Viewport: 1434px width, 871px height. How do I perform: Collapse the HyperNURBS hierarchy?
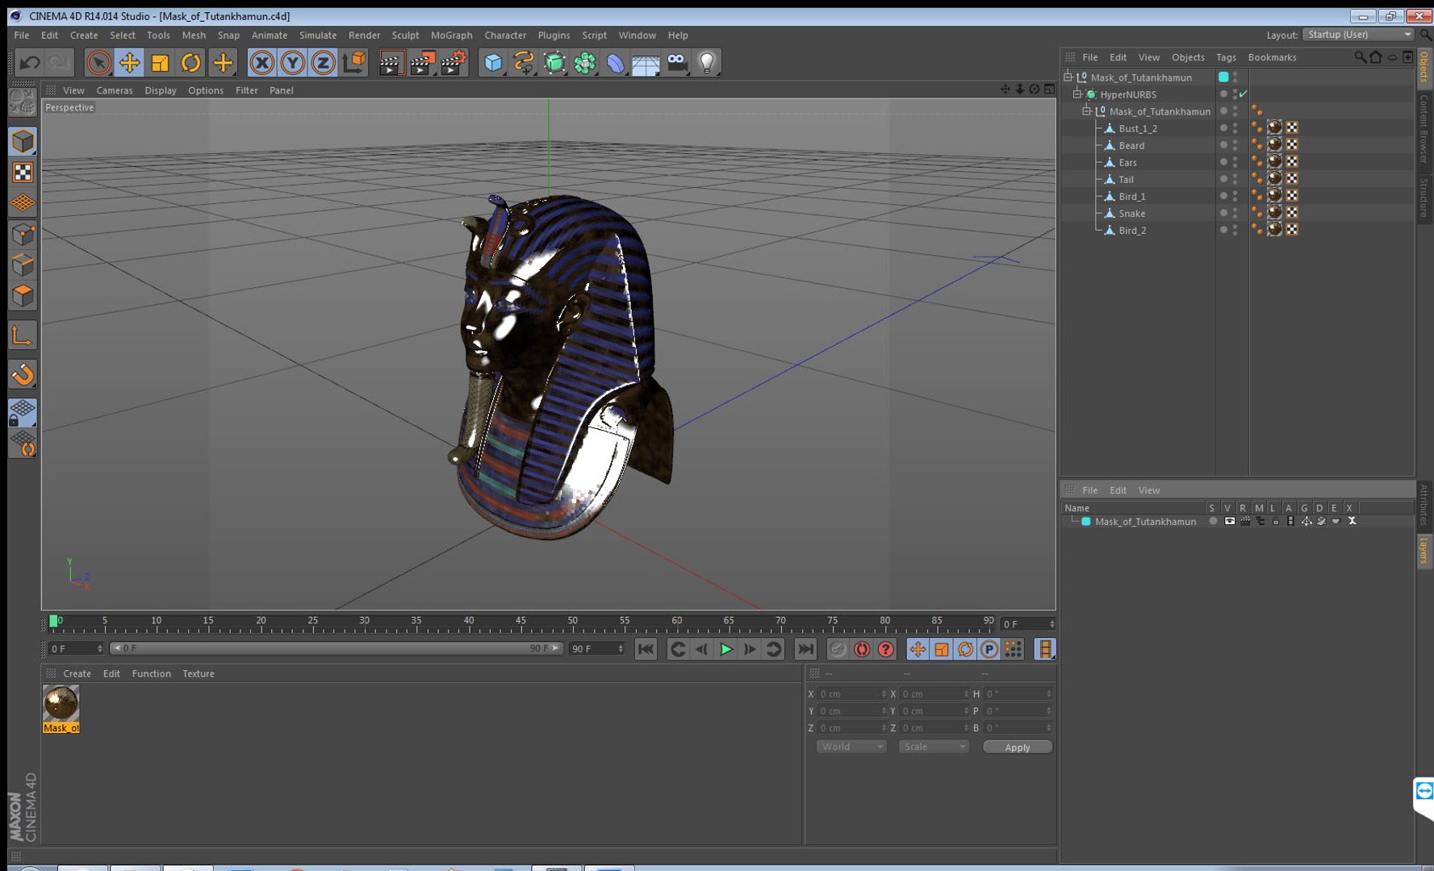coord(1077,94)
